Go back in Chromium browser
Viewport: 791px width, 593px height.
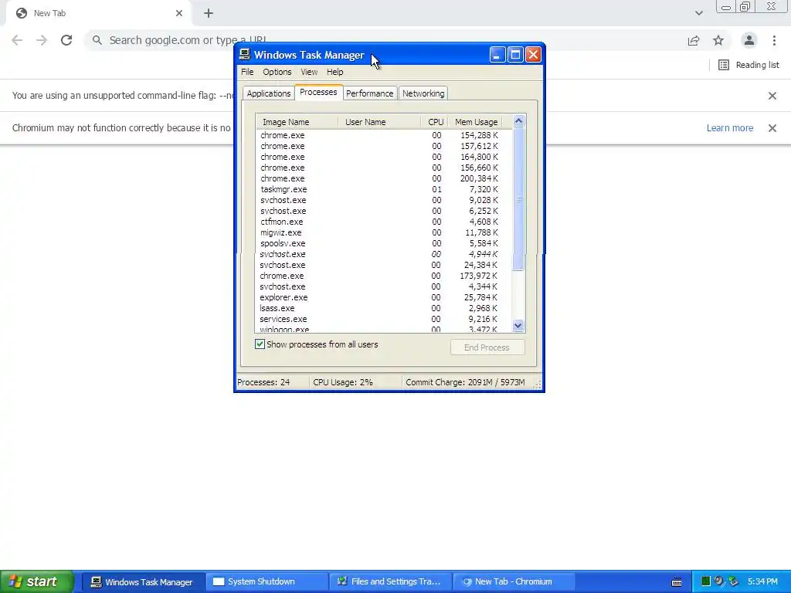17,40
